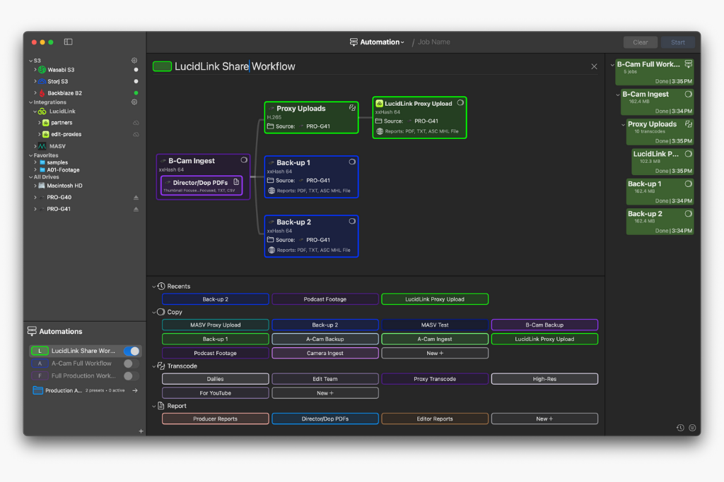This screenshot has width=724, height=482.
Task: Click transcode icon on Proxy Uploads node
Action: pyautogui.click(x=351, y=108)
